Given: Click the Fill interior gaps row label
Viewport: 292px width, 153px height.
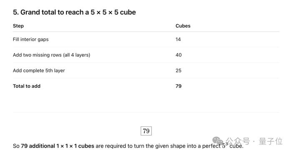Looking at the screenshot, I should [x=31, y=39].
